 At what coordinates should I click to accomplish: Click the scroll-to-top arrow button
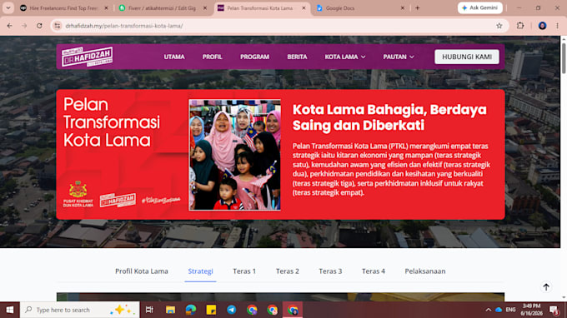pyautogui.click(x=546, y=287)
